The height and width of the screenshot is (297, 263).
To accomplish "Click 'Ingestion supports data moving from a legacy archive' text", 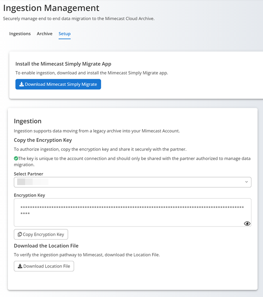I will [97, 131].
